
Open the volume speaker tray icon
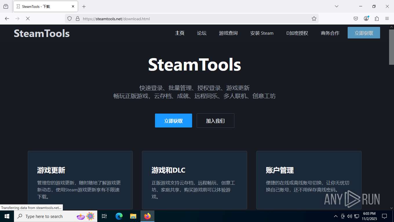pyautogui.click(x=349, y=216)
